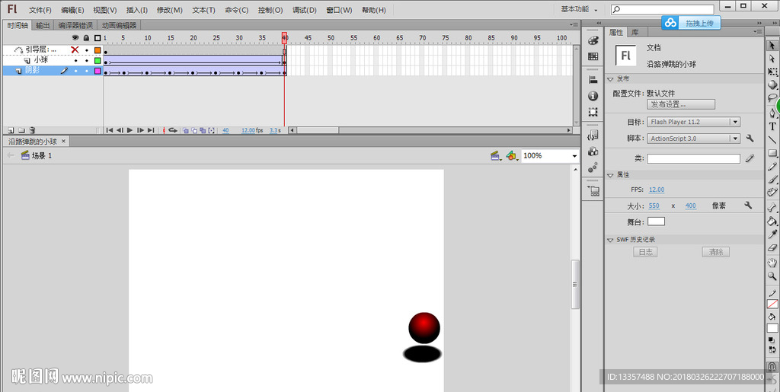
Task: Toggle 阴影 layer outline magenta square
Action: [97, 71]
